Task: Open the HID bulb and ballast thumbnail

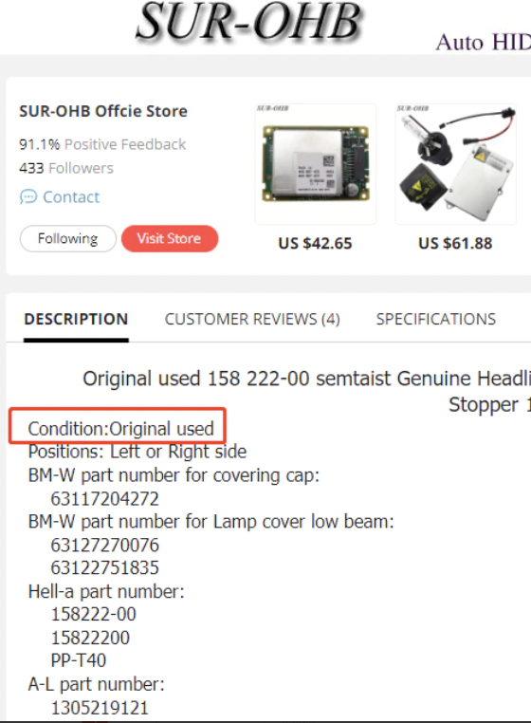Action: point(455,164)
